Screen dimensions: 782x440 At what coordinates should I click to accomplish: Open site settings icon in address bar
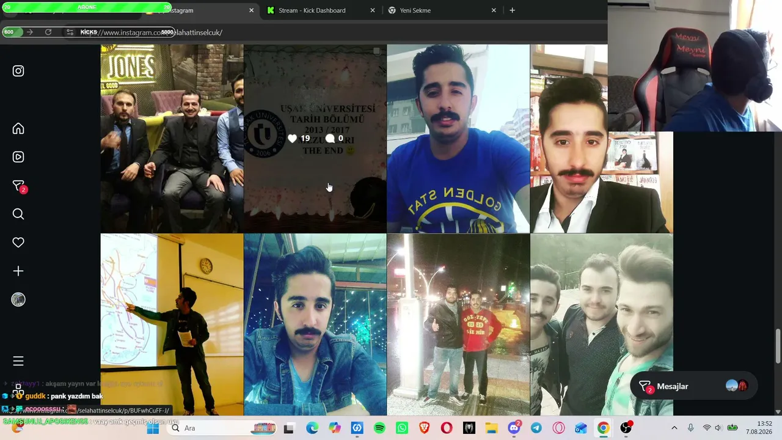(70, 32)
